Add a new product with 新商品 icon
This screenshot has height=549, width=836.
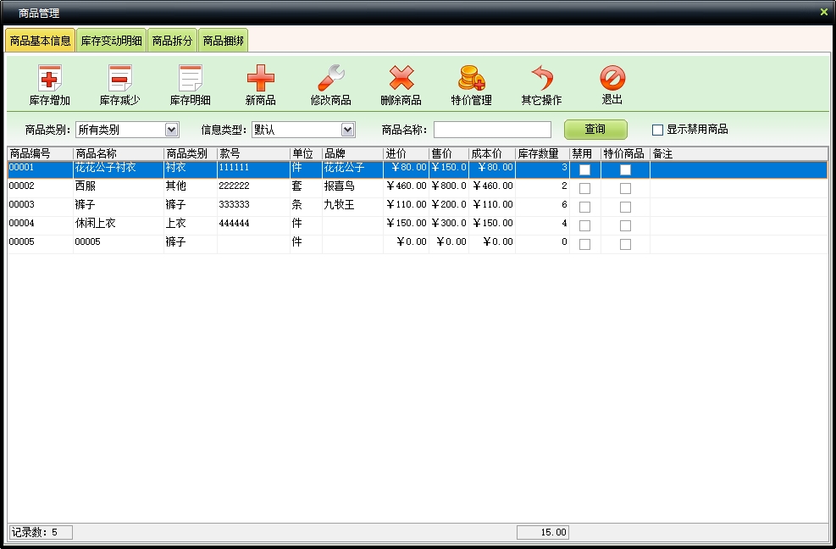point(260,79)
